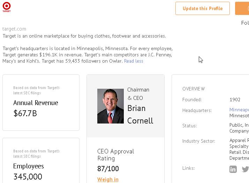Viewport: 249px width, 183px height.
Task: Click the OVERVIEW section heading
Action: (x=194, y=89)
